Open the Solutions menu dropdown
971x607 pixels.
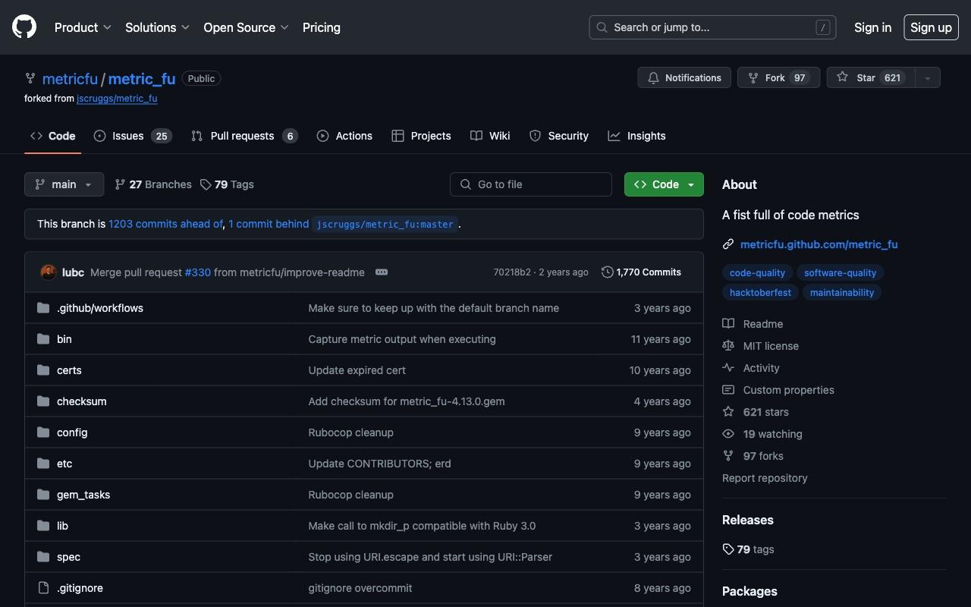click(157, 27)
